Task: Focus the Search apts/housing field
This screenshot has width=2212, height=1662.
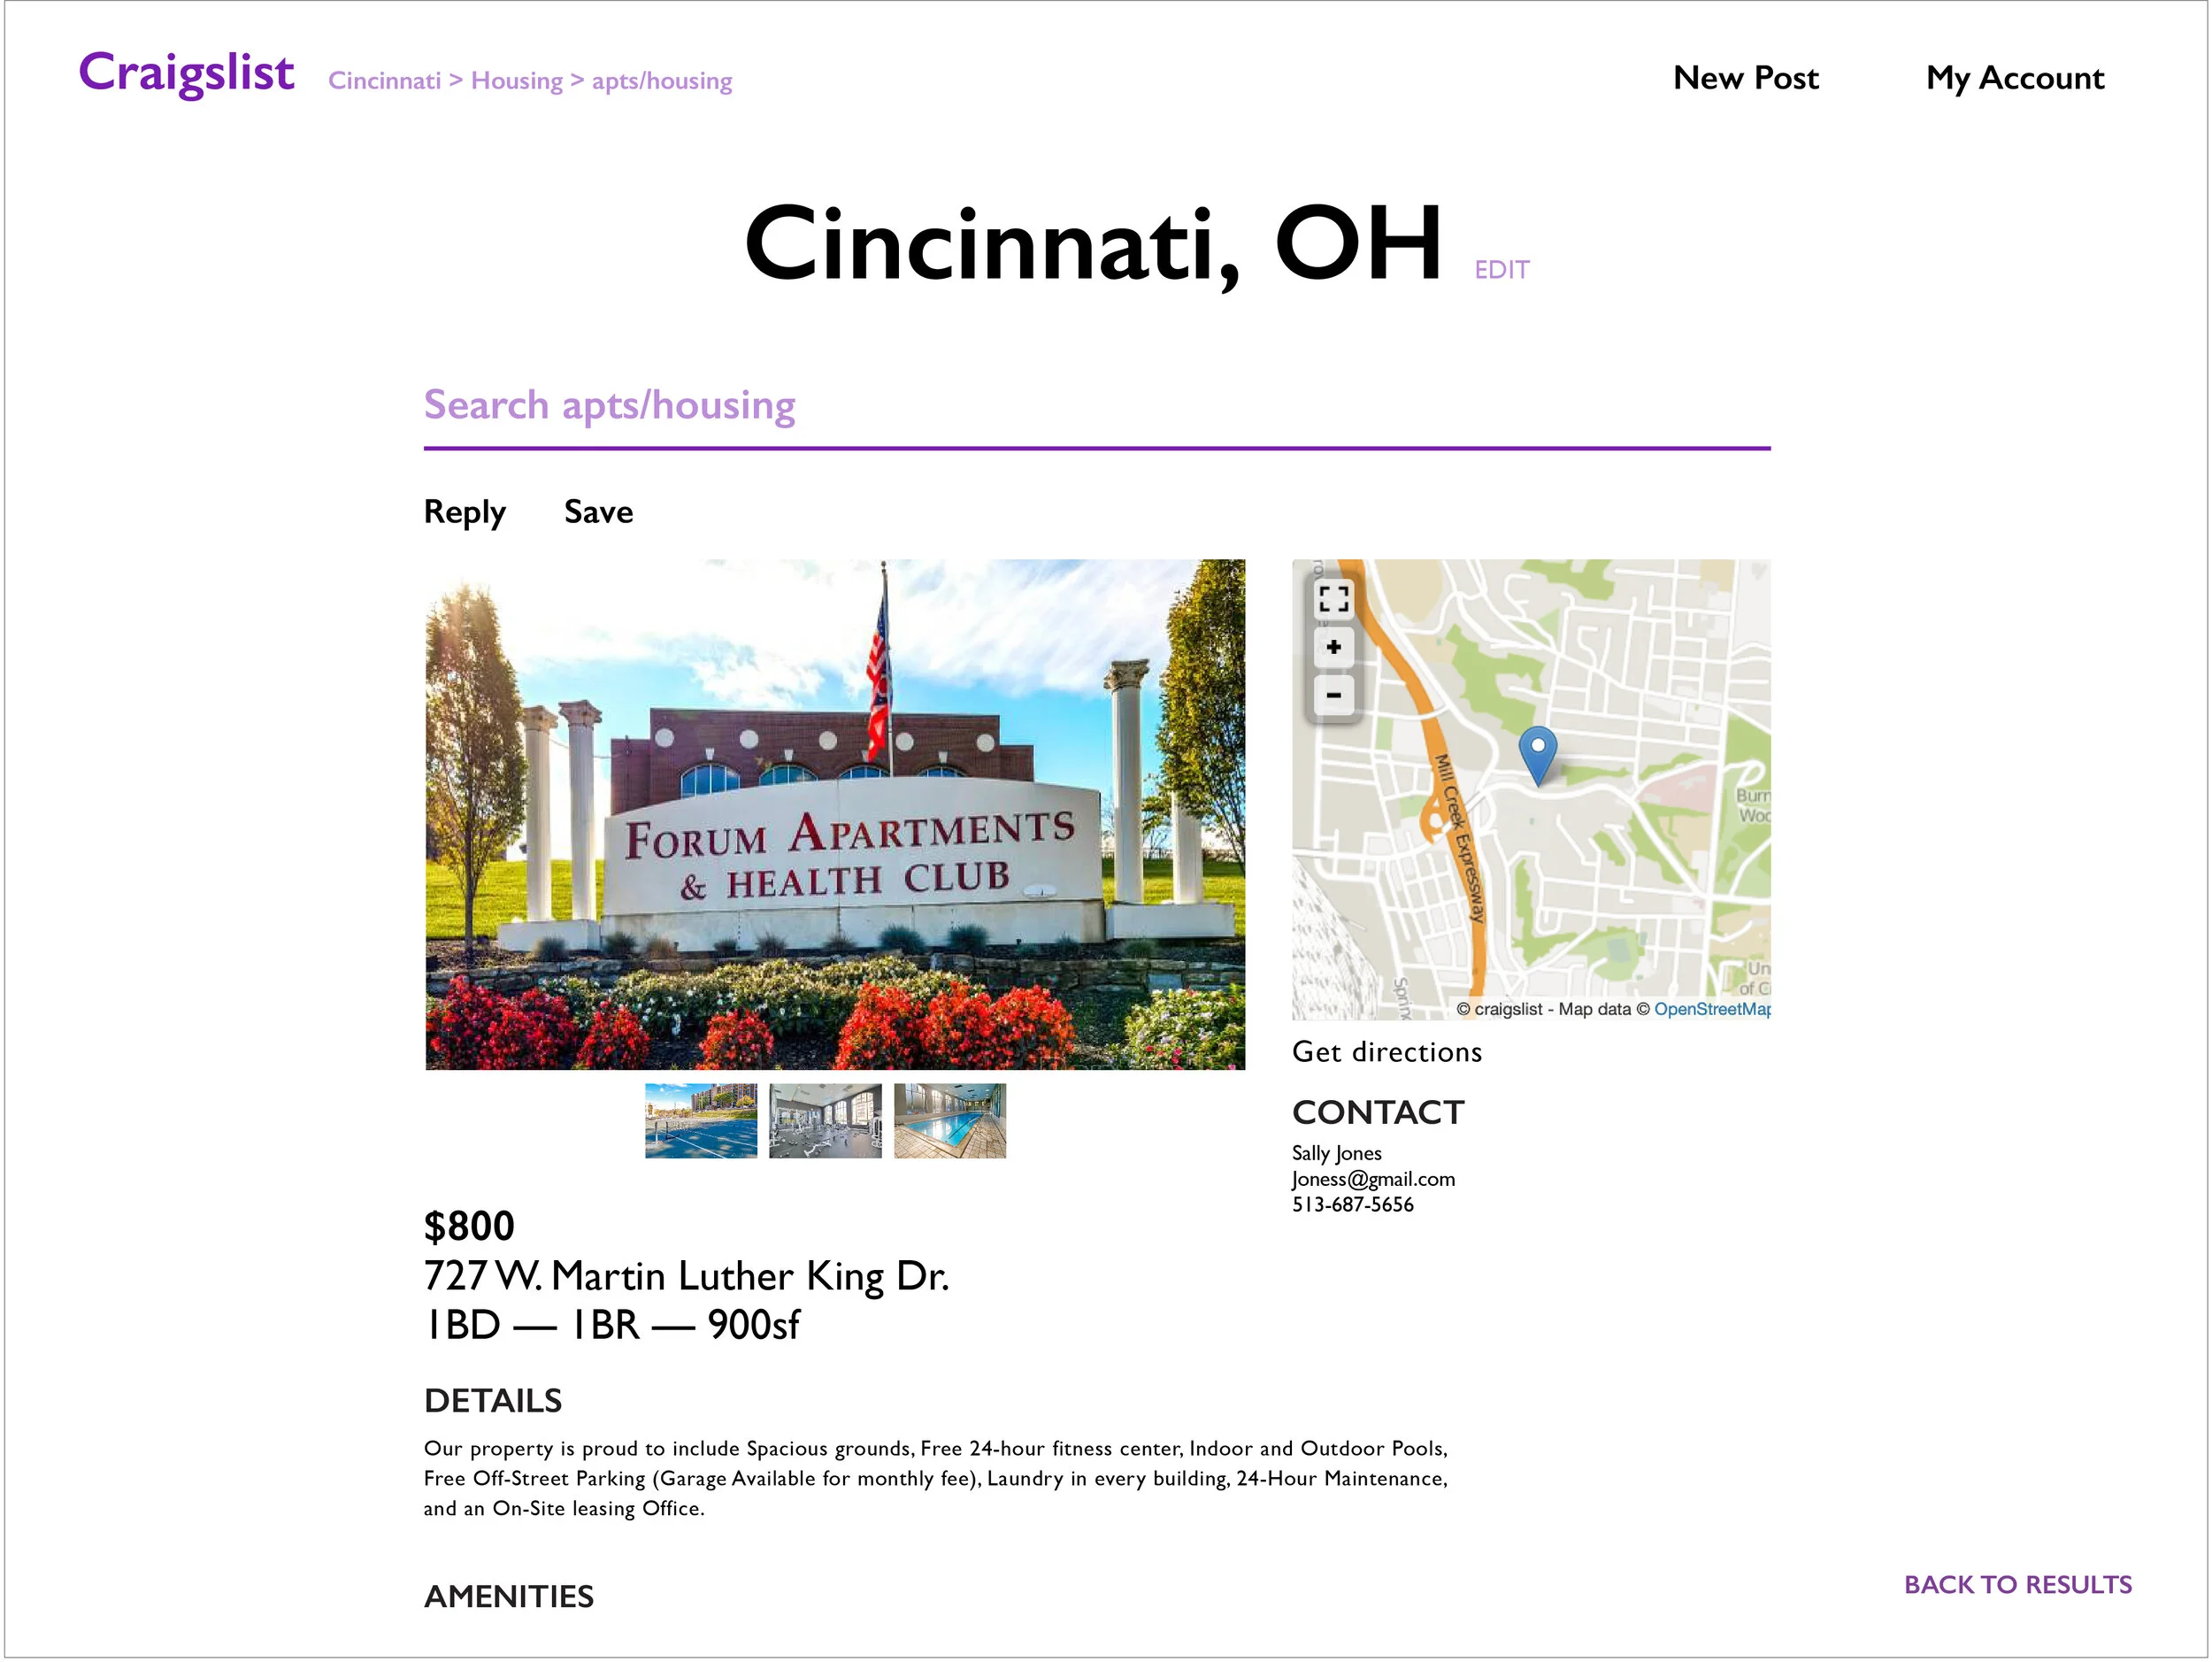Action: point(1096,406)
